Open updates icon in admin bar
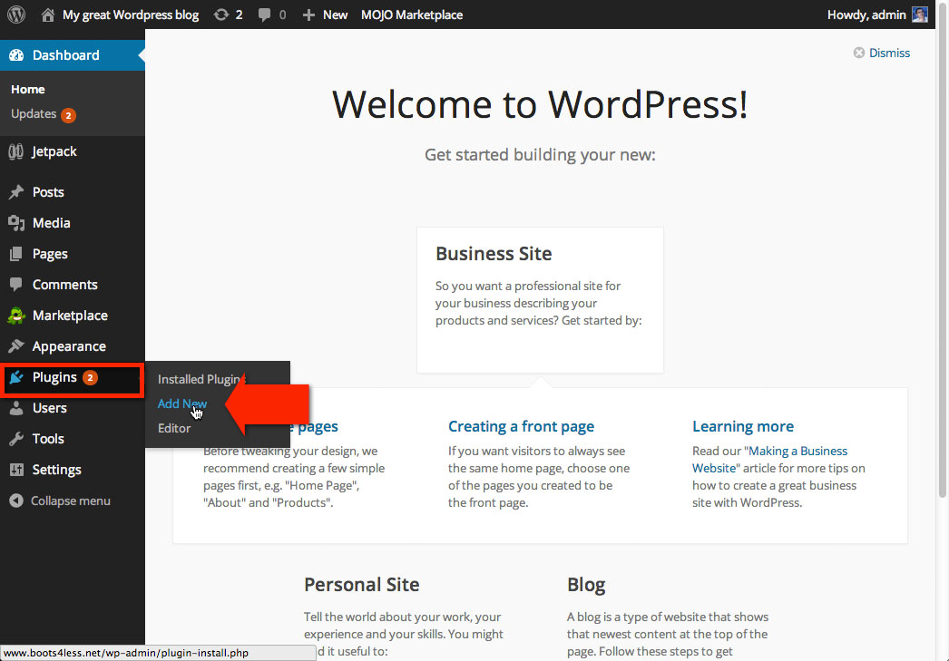 [x=220, y=15]
